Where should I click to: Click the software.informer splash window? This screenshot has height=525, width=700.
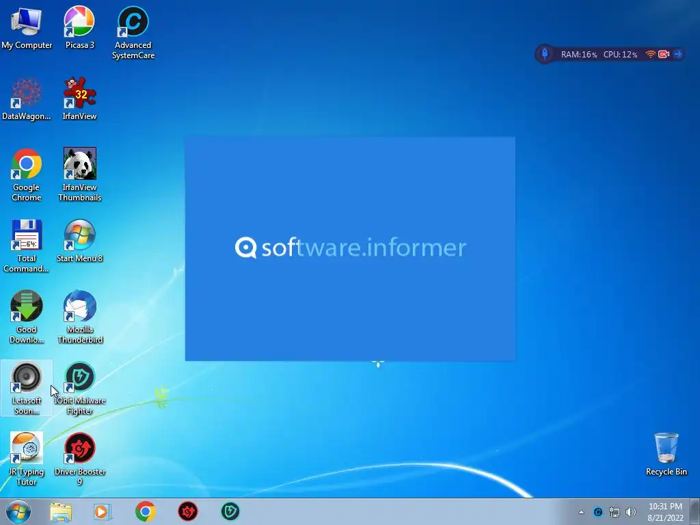click(350, 249)
